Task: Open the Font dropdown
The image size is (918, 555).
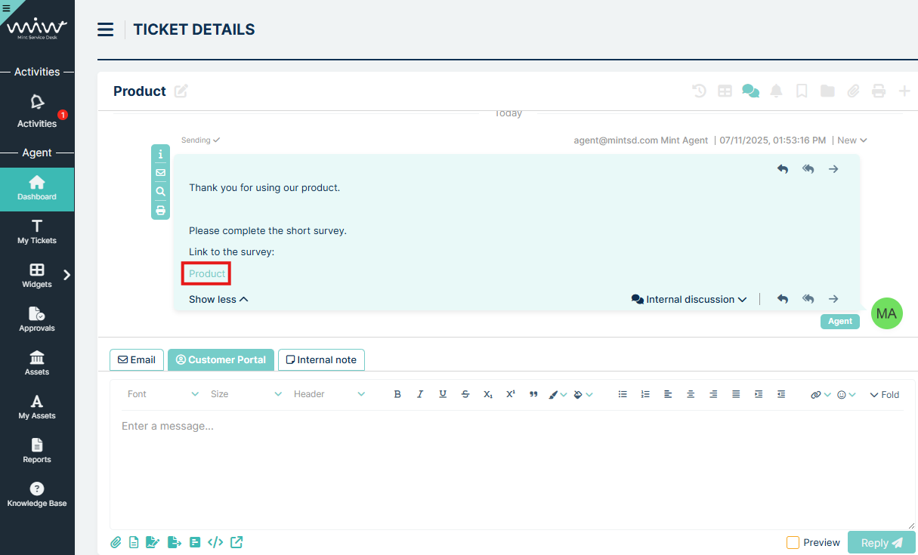Action: (162, 394)
